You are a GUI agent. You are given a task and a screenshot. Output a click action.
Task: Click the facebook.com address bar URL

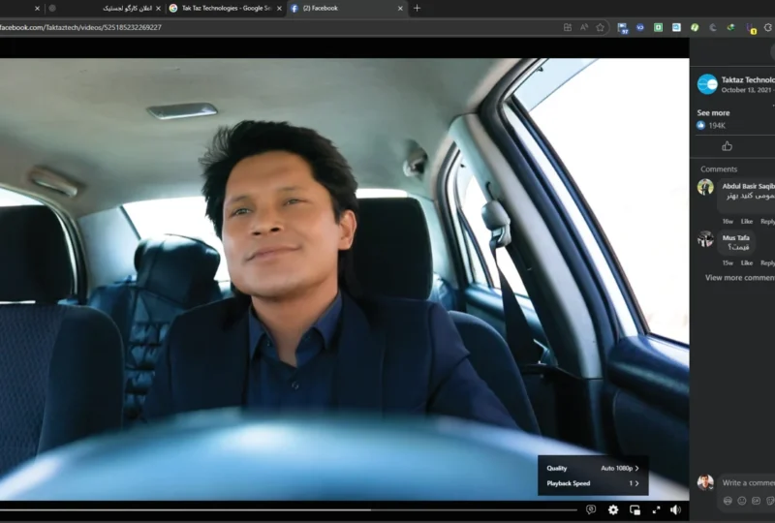click(x=80, y=27)
